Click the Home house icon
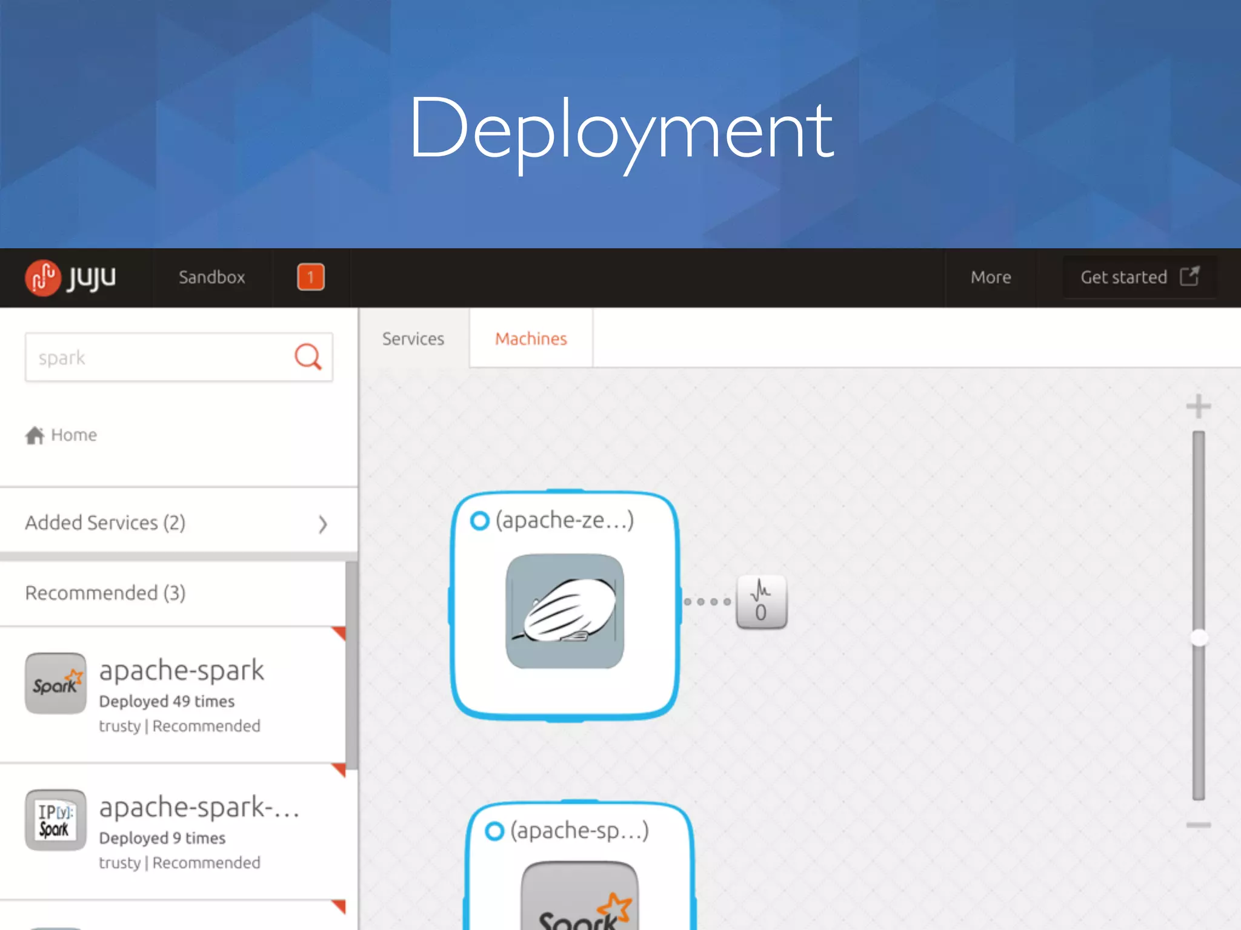Screen dimensions: 1241x930 pos(35,435)
